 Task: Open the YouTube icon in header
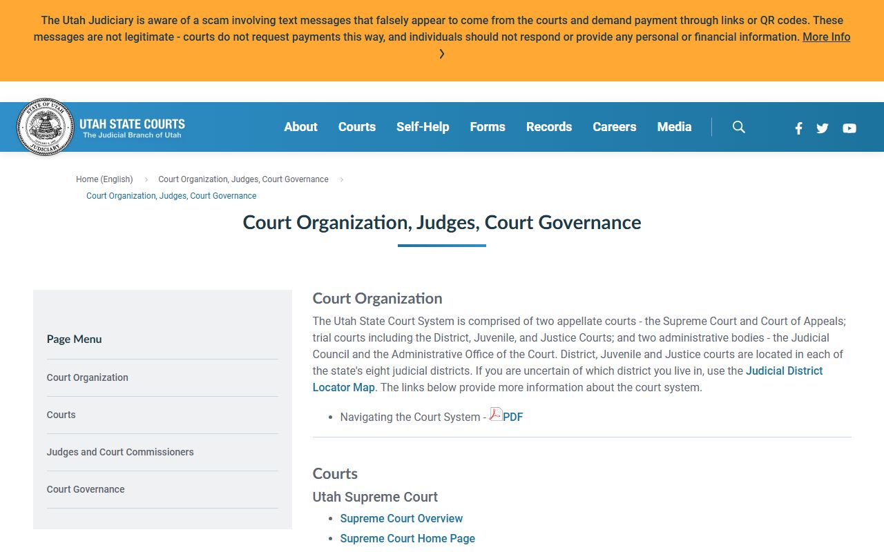tap(849, 128)
